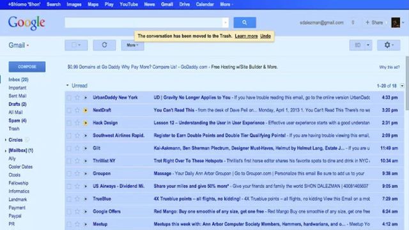
Task: Compose a new email
Action: coord(27,66)
